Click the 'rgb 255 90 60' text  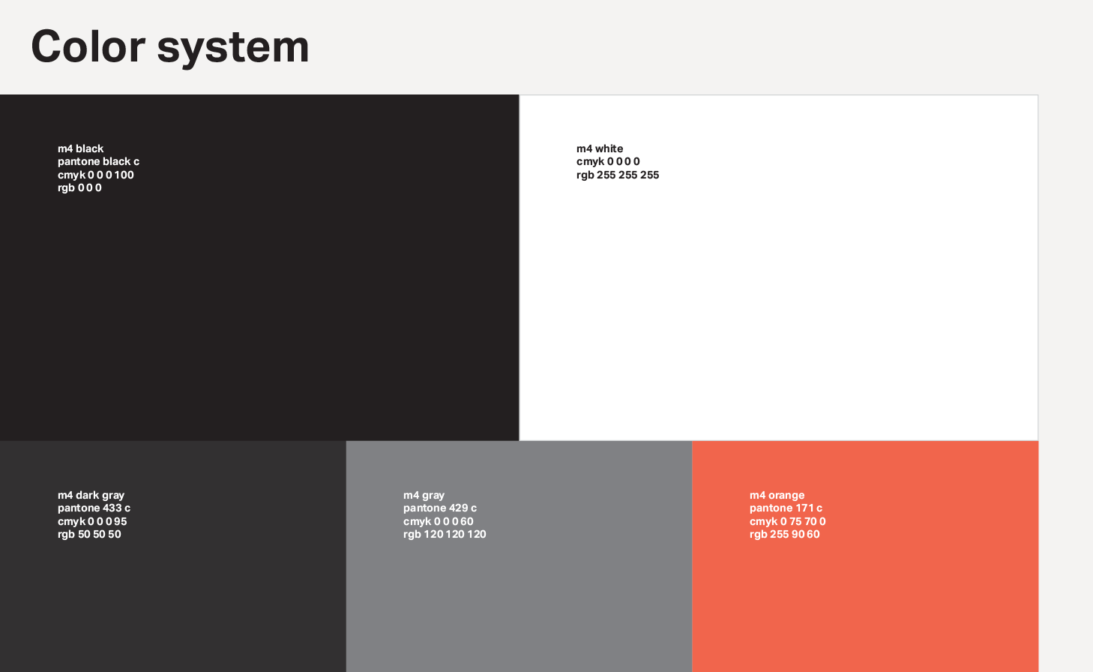click(785, 534)
